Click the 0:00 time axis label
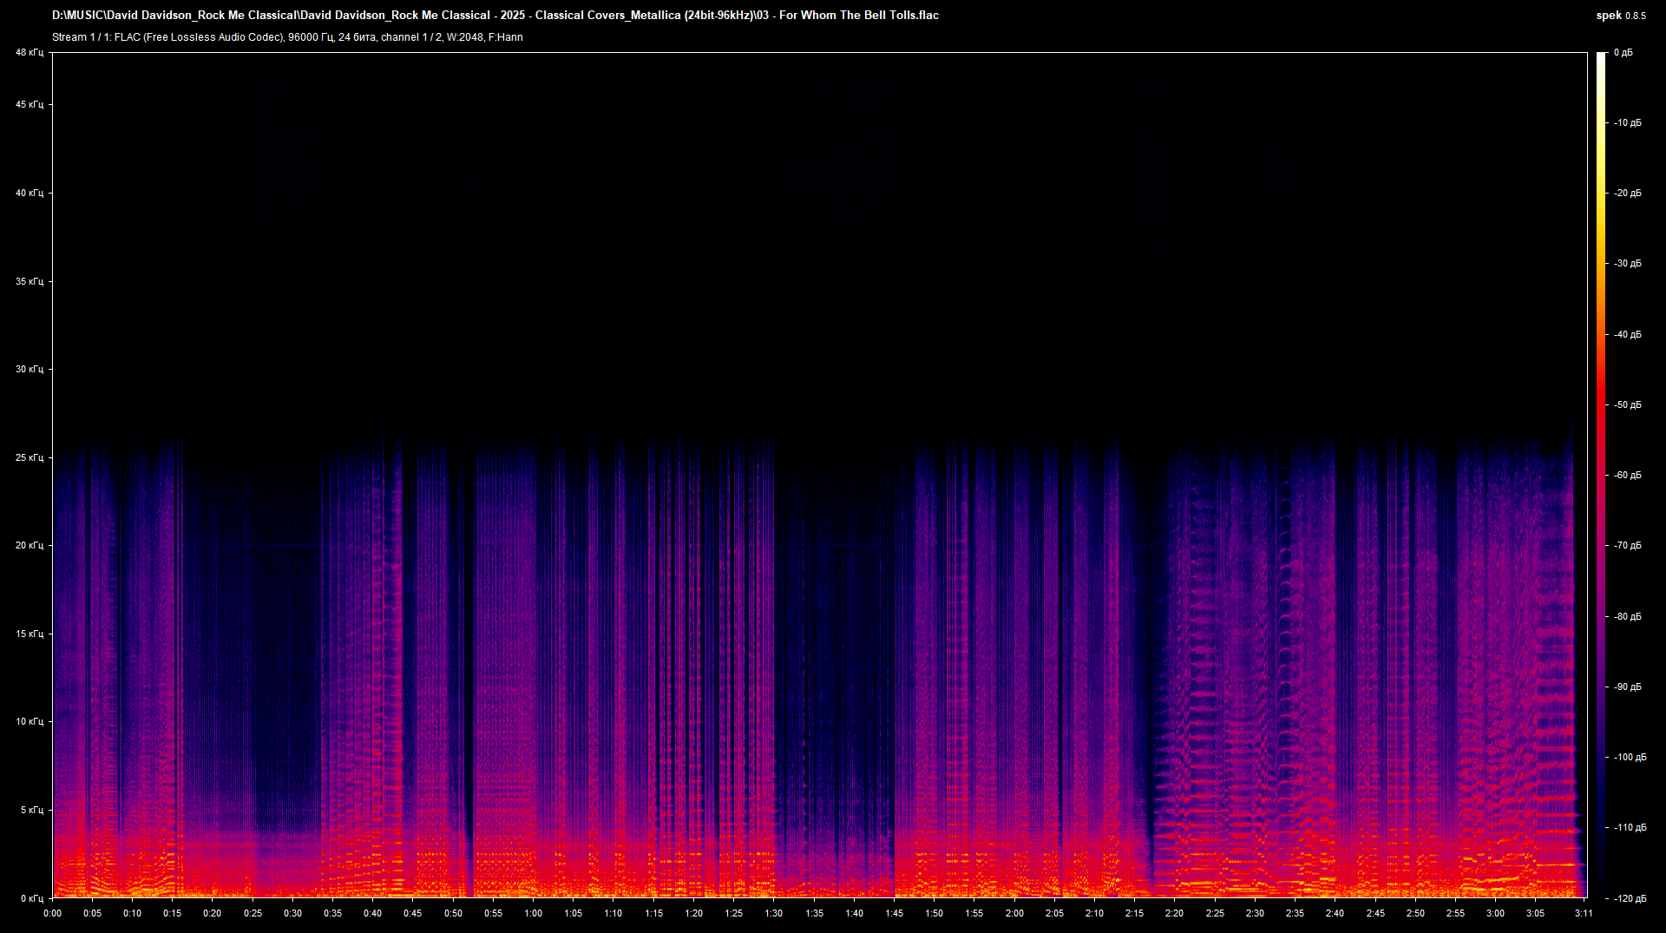This screenshot has width=1666, height=933. click(x=52, y=913)
